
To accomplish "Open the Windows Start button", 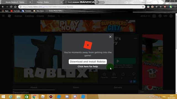I will tap(3, 97).
